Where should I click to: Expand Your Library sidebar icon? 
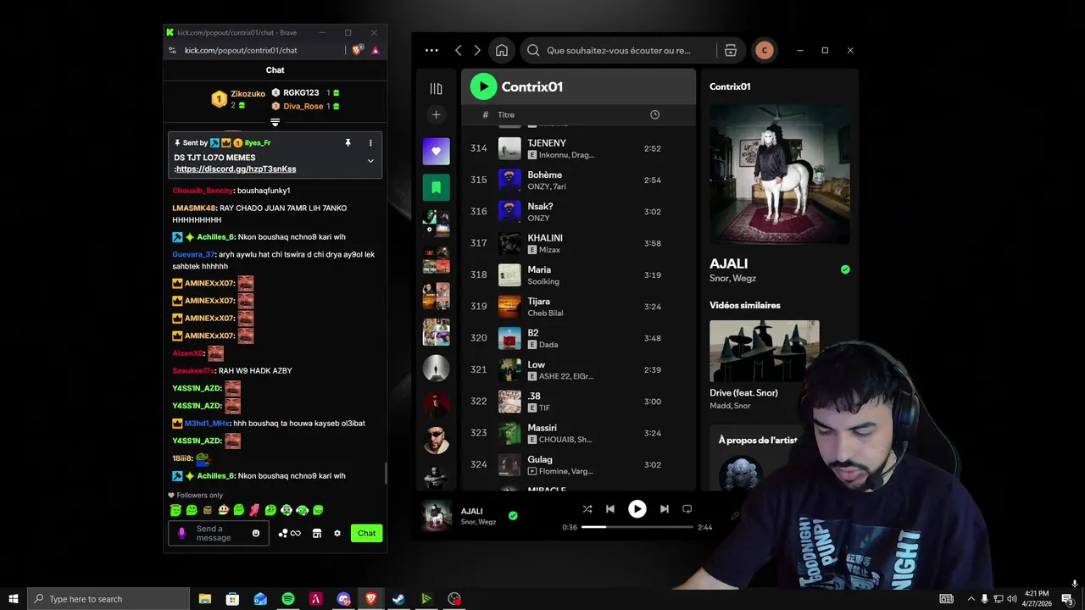[x=436, y=88]
